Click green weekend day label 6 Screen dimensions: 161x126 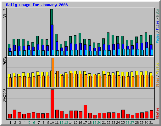tap(34, 123)
